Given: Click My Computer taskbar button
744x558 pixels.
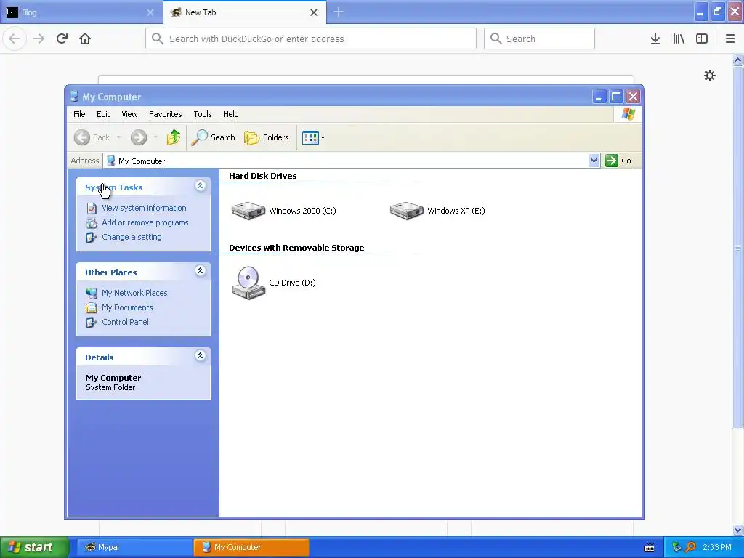Looking at the screenshot, I should [x=251, y=547].
